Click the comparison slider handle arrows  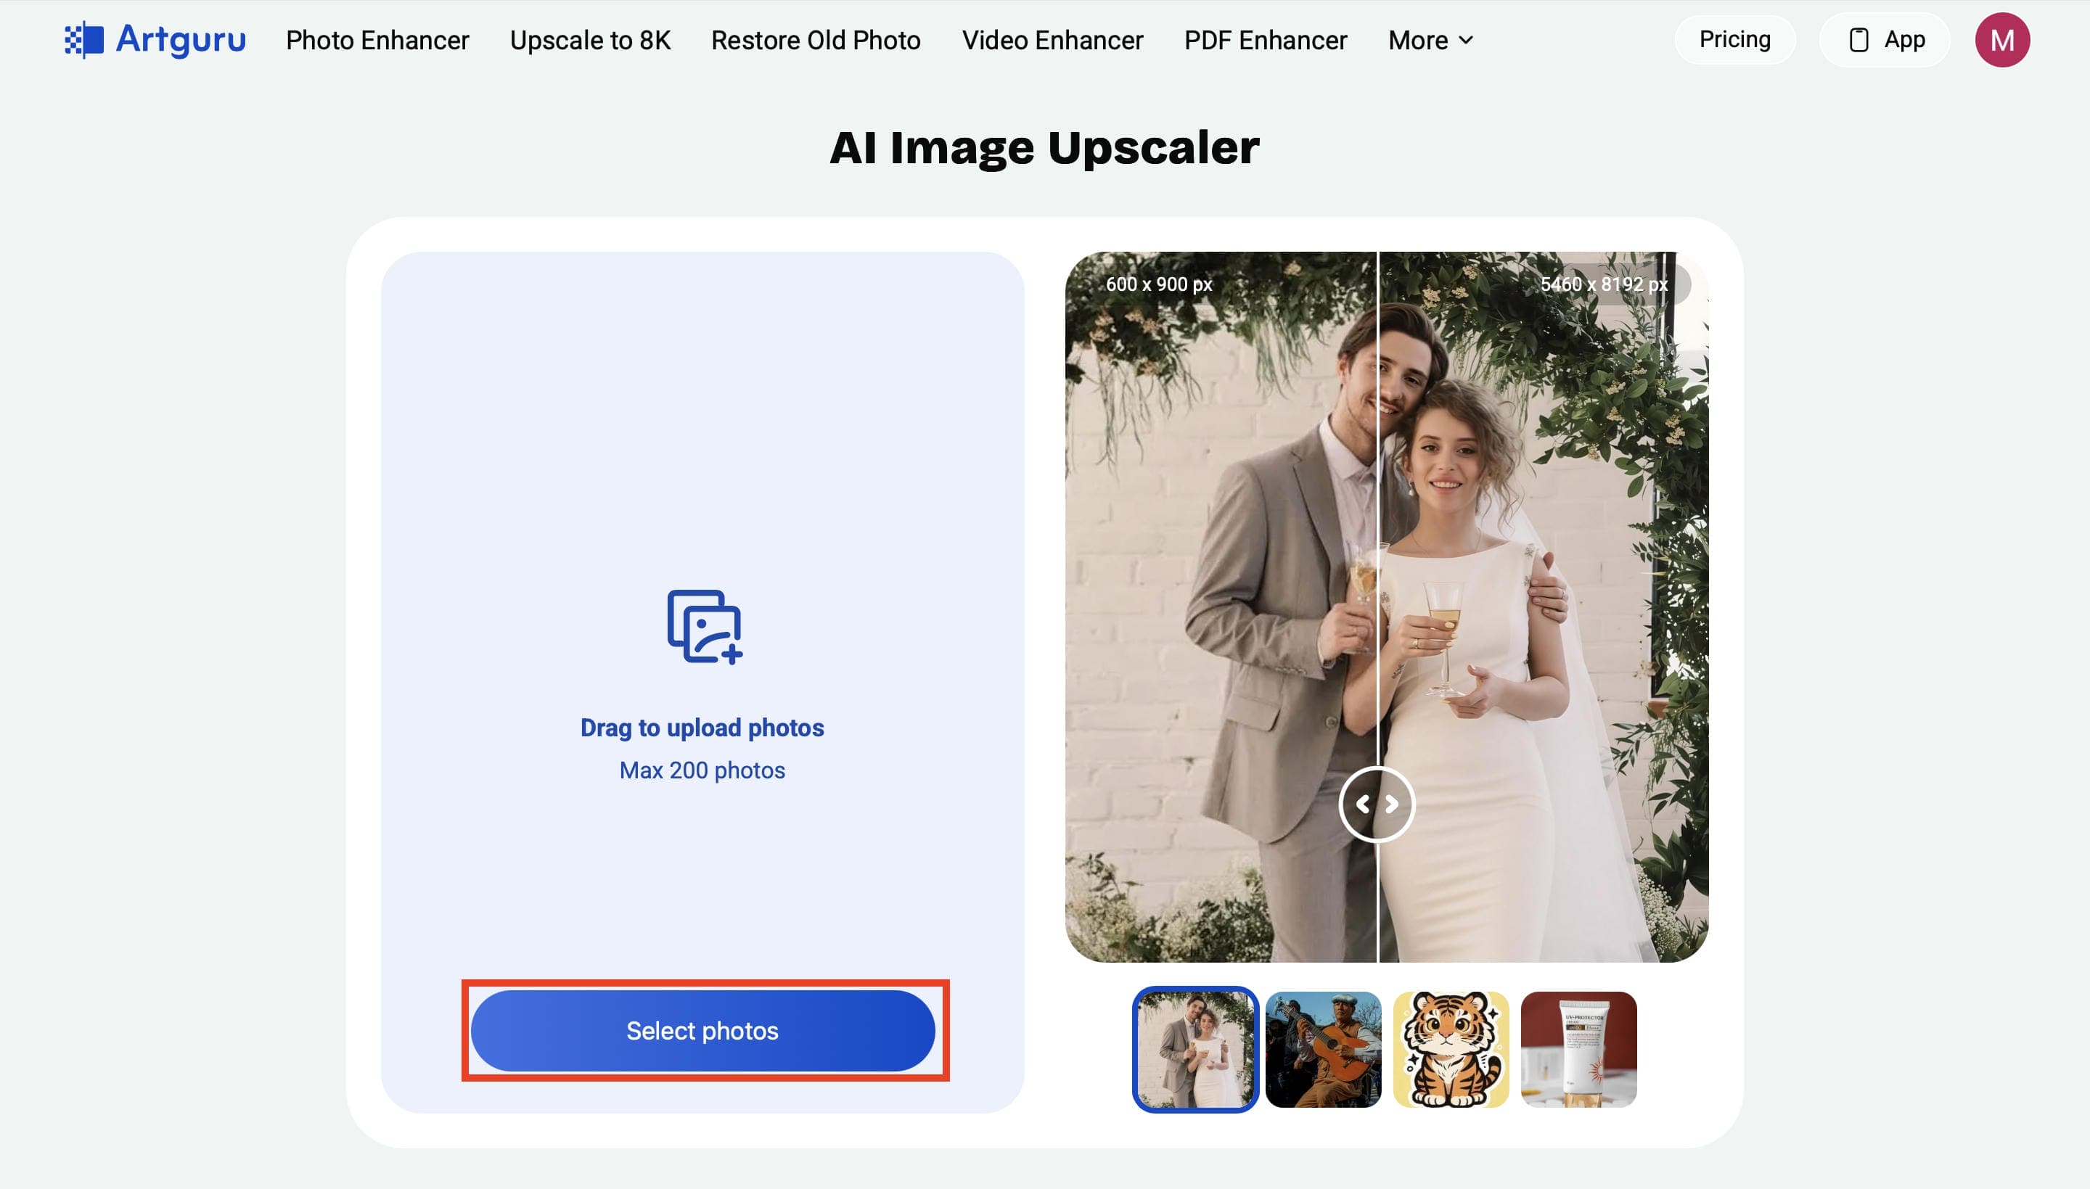(1376, 805)
